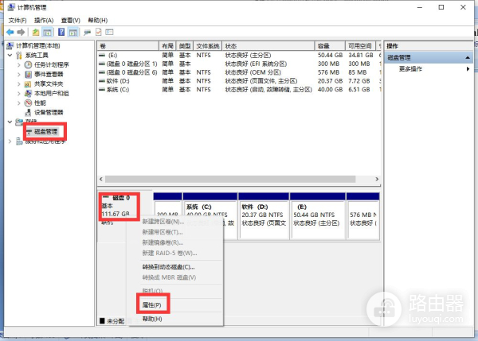Choose 属性(P) in the context menu

coord(152,304)
